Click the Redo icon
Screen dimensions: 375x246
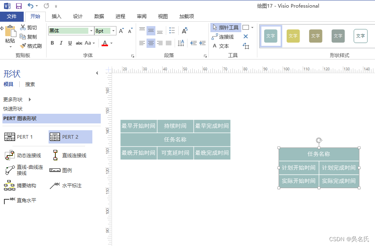[x=47, y=6]
